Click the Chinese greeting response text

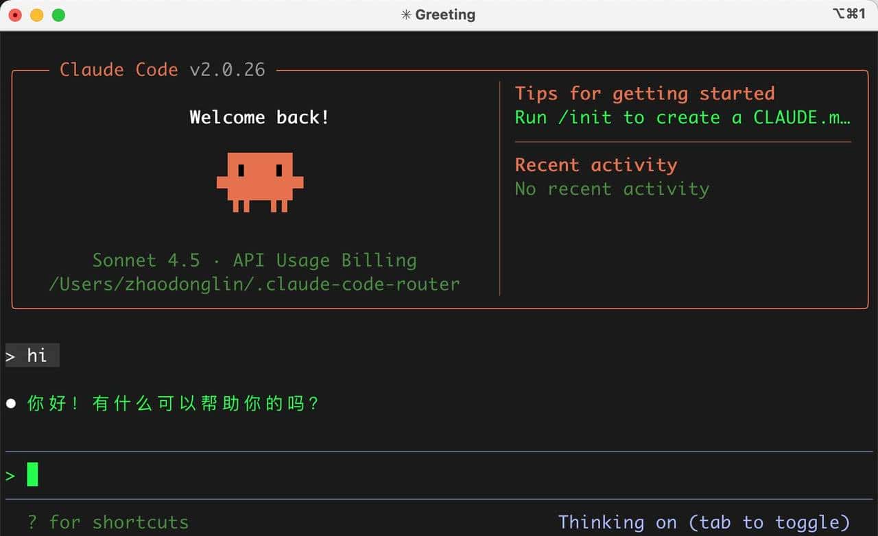tap(173, 404)
